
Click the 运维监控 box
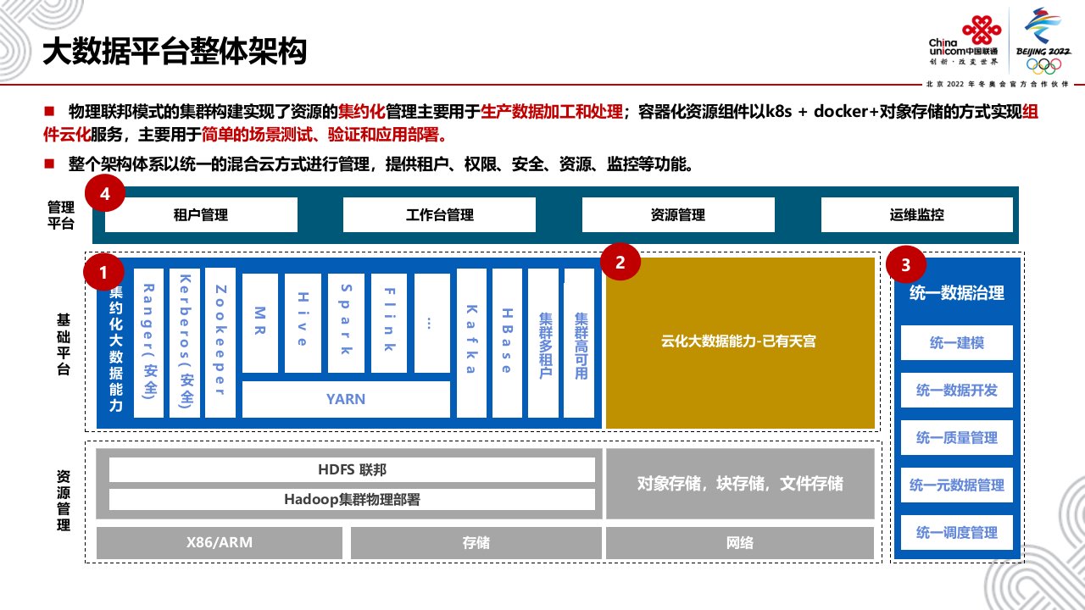pyautogui.click(x=917, y=215)
